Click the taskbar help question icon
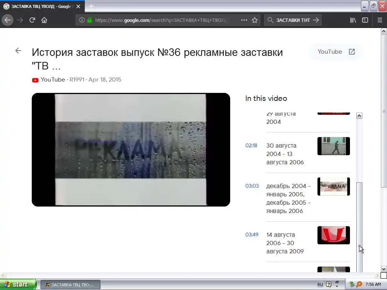The height and width of the screenshot is (290, 387). (x=328, y=284)
